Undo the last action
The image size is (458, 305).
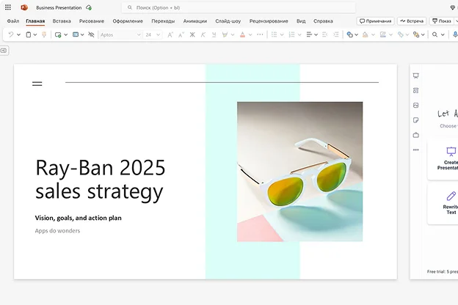pos(11,34)
